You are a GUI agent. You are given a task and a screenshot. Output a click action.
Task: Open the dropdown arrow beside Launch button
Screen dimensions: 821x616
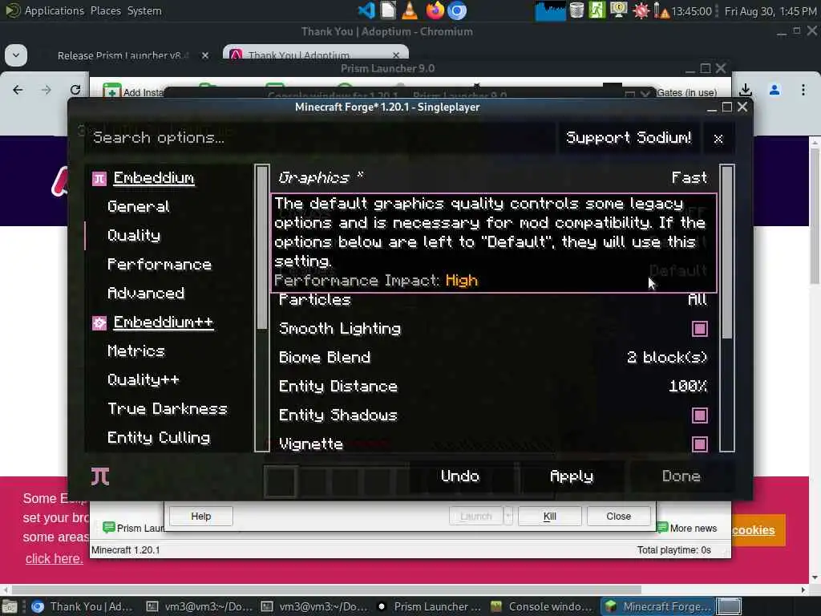click(508, 516)
